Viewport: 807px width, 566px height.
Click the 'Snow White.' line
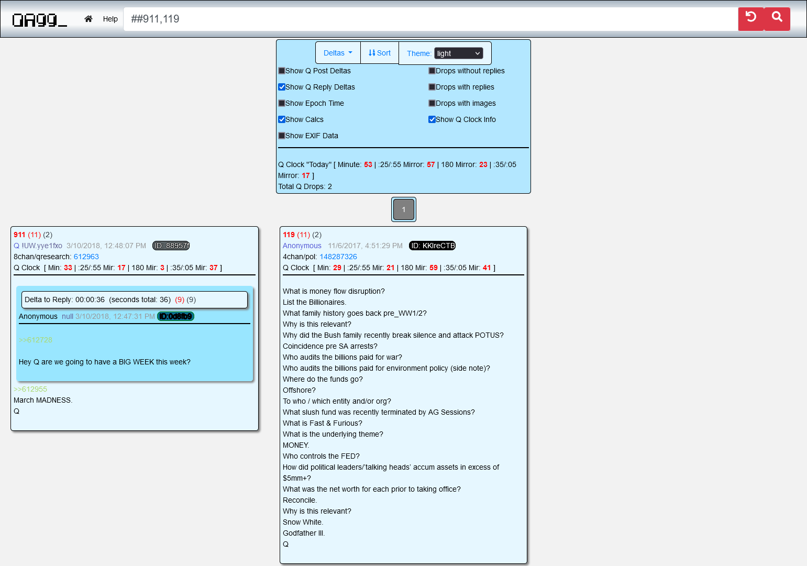(x=303, y=522)
